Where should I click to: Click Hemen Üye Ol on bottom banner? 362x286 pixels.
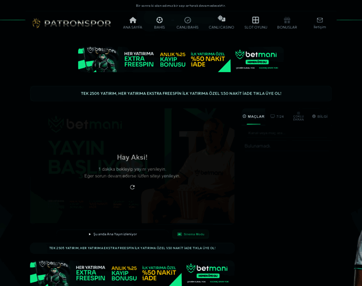click(x=208, y=276)
